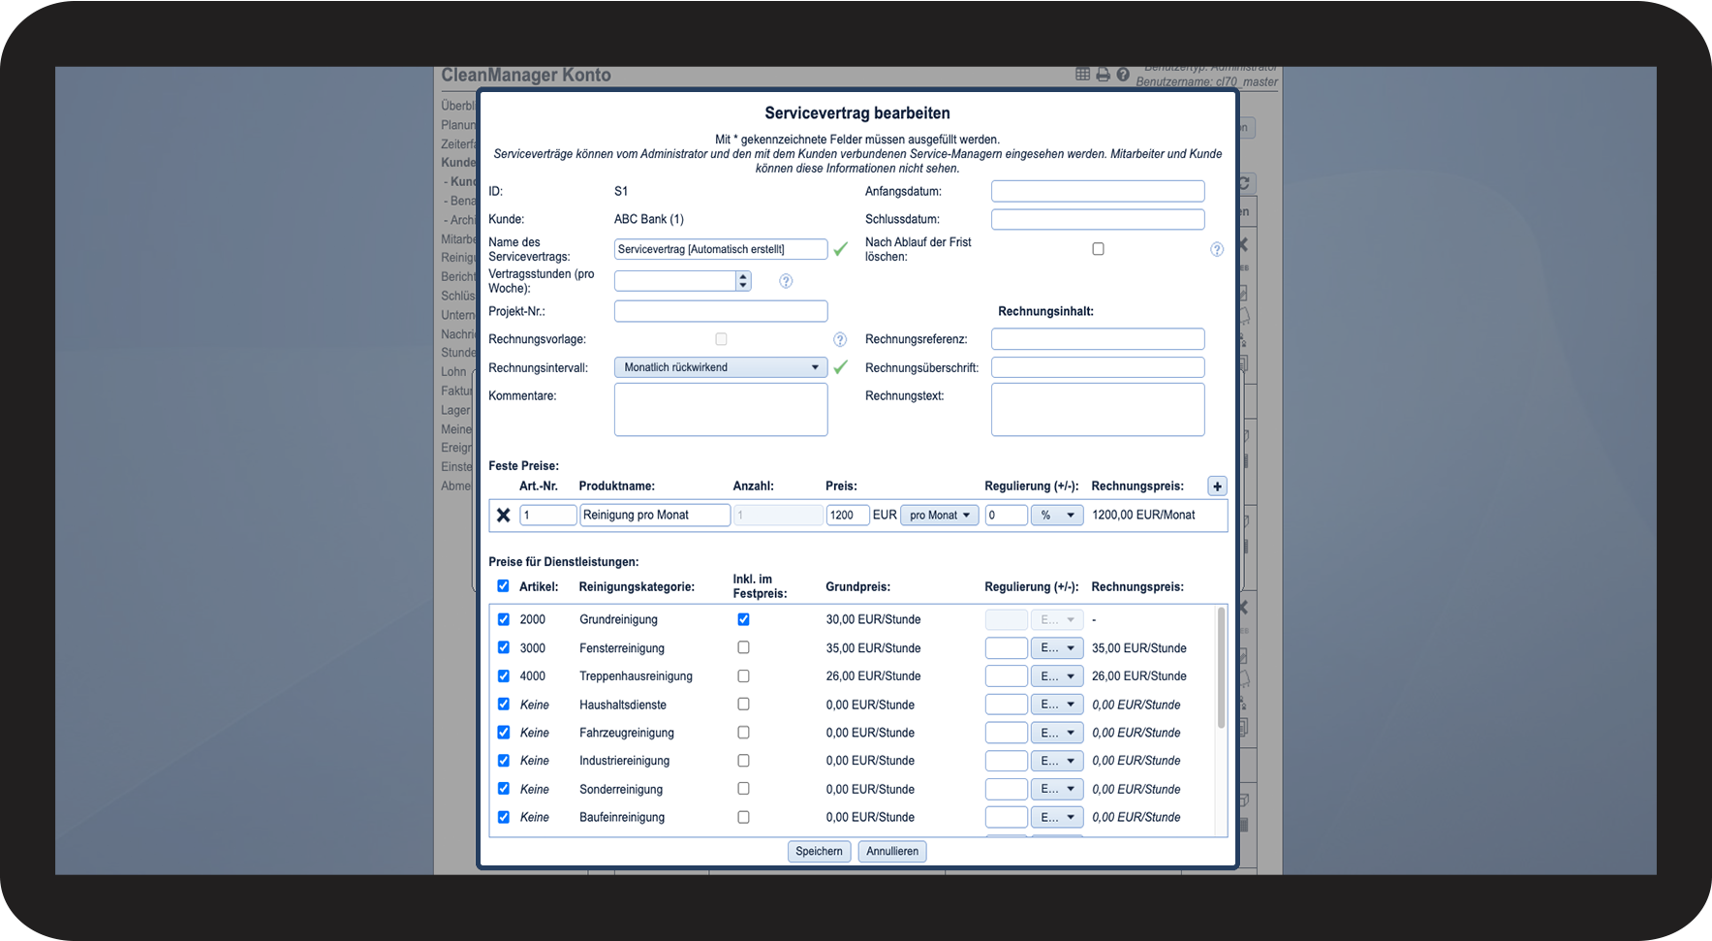Click the Vertragsstunden stepper arrows
Viewport: 1712px width, 941px height.
click(743, 281)
